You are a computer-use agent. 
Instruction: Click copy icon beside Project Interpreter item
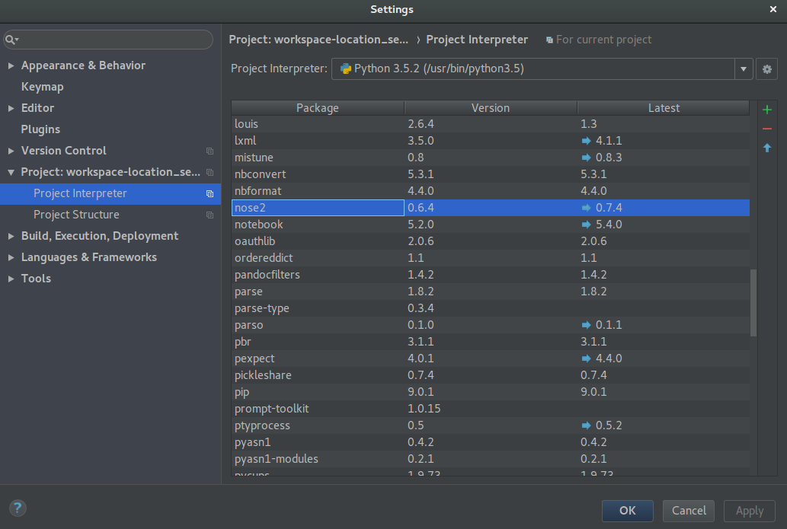210,194
